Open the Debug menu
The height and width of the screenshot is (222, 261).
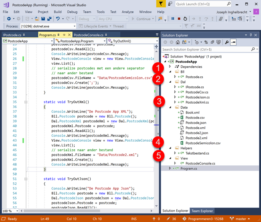[x=72, y=12]
